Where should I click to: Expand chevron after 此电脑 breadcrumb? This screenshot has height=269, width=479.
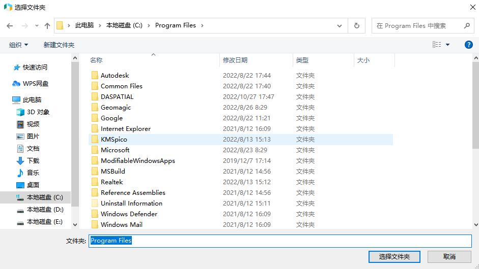tap(100, 25)
